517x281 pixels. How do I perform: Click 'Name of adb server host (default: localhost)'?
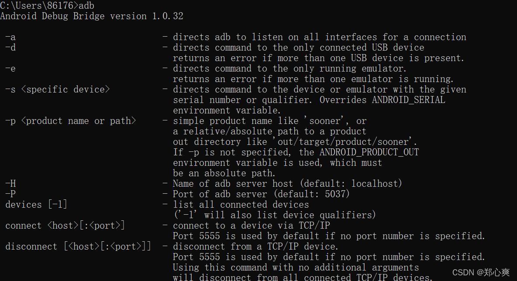point(287,184)
